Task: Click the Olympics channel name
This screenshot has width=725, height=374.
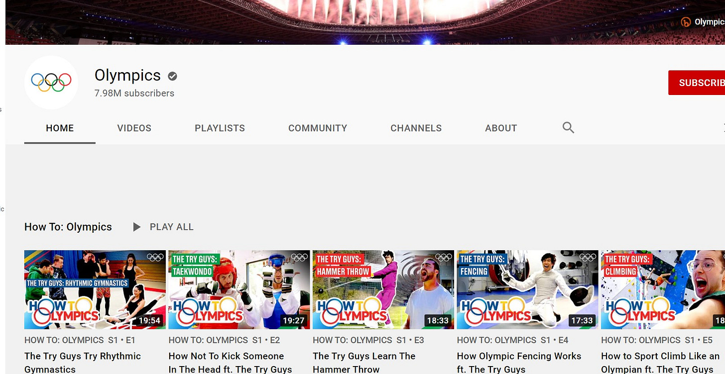Action: (127, 75)
